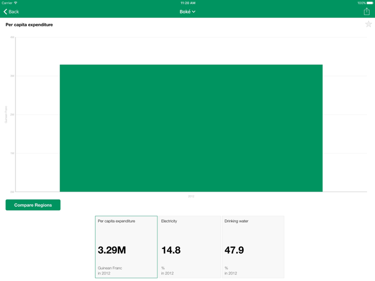The height and width of the screenshot is (281, 375).
Task: Tap the battery icon in status bar
Action: [370, 3]
